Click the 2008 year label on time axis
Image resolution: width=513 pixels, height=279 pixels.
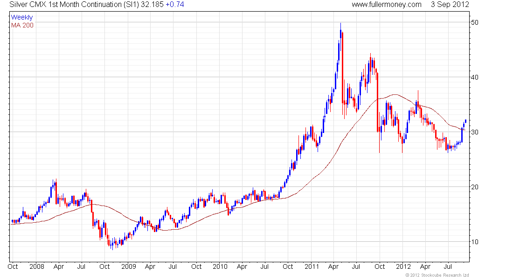coord(37,266)
